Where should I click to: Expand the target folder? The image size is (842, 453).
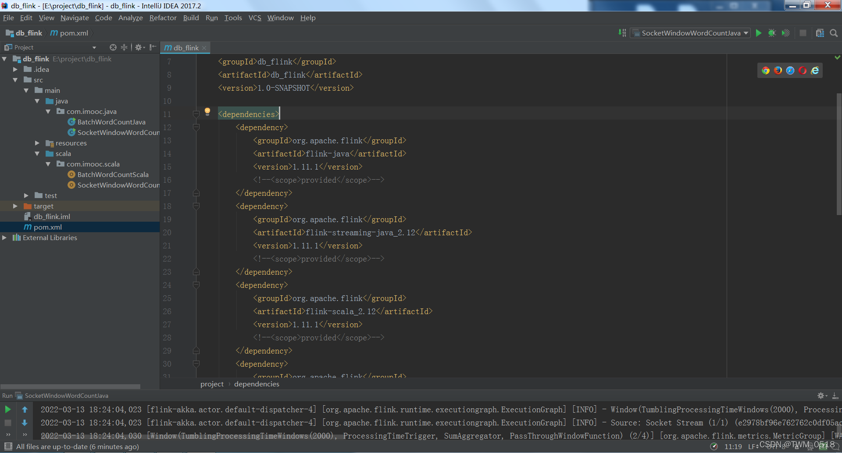[x=15, y=206]
